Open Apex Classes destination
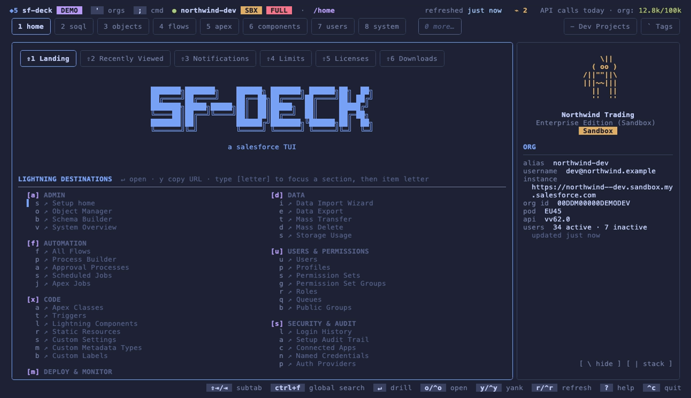The image size is (691, 398). coord(70,308)
